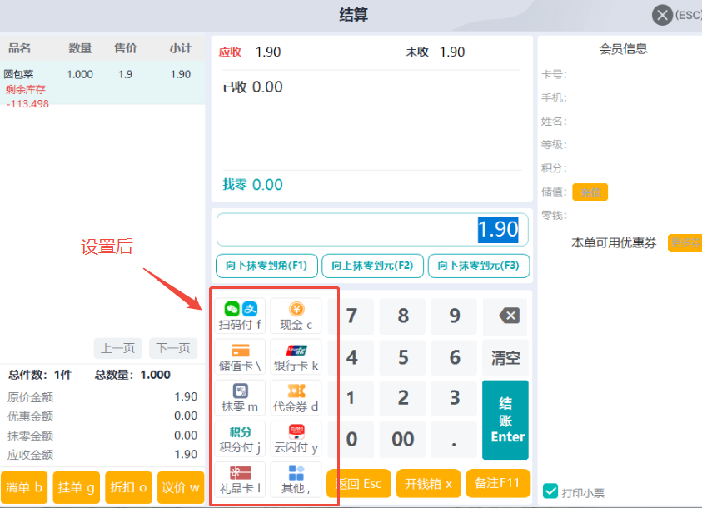The image size is (702, 508).
Task: Click the 下一页 next page button
Action: coord(173,348)
